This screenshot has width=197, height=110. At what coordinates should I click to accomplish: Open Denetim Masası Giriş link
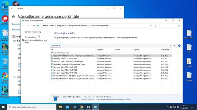click(33, 32)
